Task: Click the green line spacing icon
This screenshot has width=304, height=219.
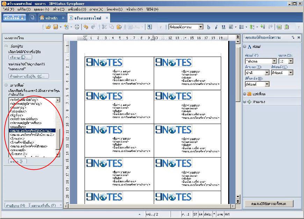Action: 252,27
